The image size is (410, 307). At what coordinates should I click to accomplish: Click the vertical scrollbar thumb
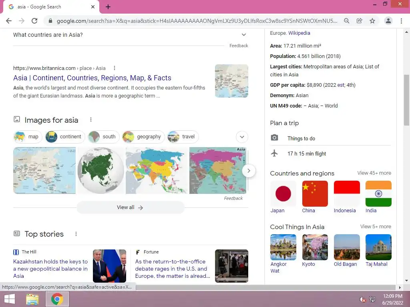click(407, 100)
